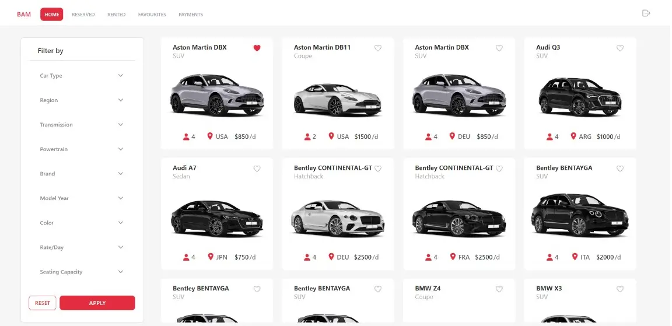Click the Aston Martin DB11 title
The image size is (672, 326).
322,47
